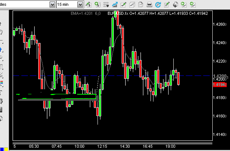Click the chart icon with green right arrow
Image resolution: width=230 pixels, height=151 pixels.
pos(193,4)
